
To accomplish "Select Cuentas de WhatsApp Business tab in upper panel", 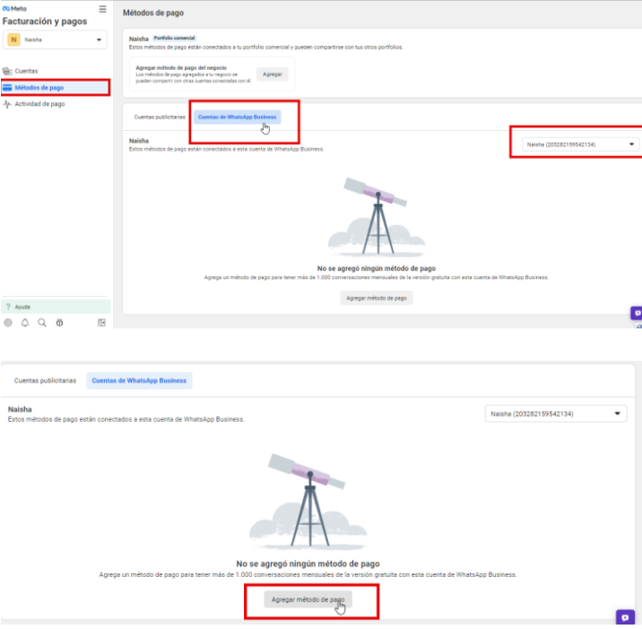I will (x=237, y=118).
